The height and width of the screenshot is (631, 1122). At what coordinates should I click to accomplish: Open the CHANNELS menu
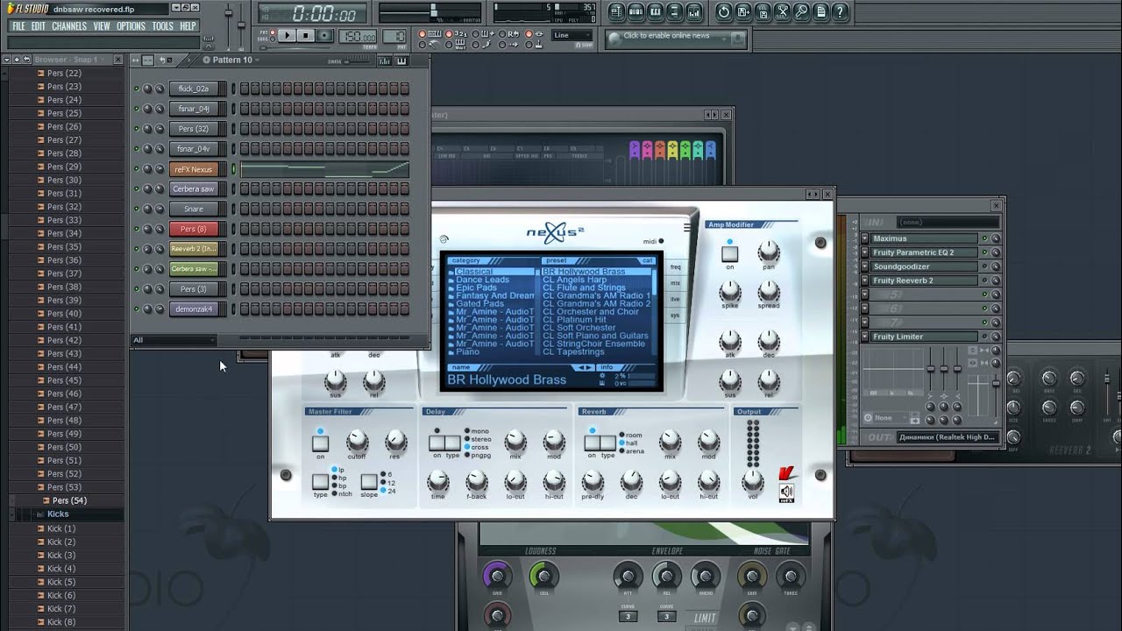(x=69, y=26)
